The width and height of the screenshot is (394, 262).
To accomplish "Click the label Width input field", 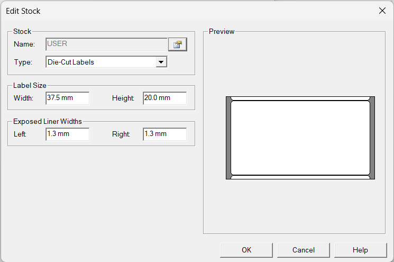I will 67,98.
